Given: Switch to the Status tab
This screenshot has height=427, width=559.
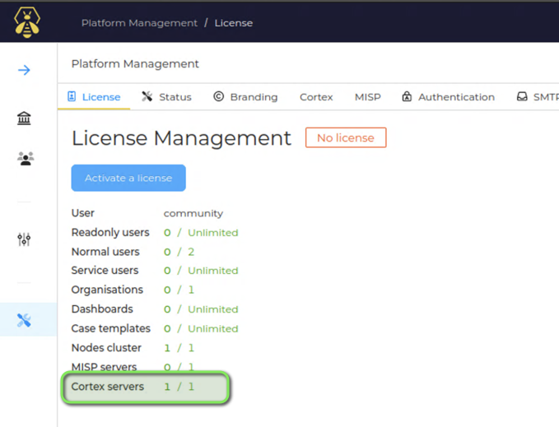Looking at the screenshot, I should tap(166, 97).
